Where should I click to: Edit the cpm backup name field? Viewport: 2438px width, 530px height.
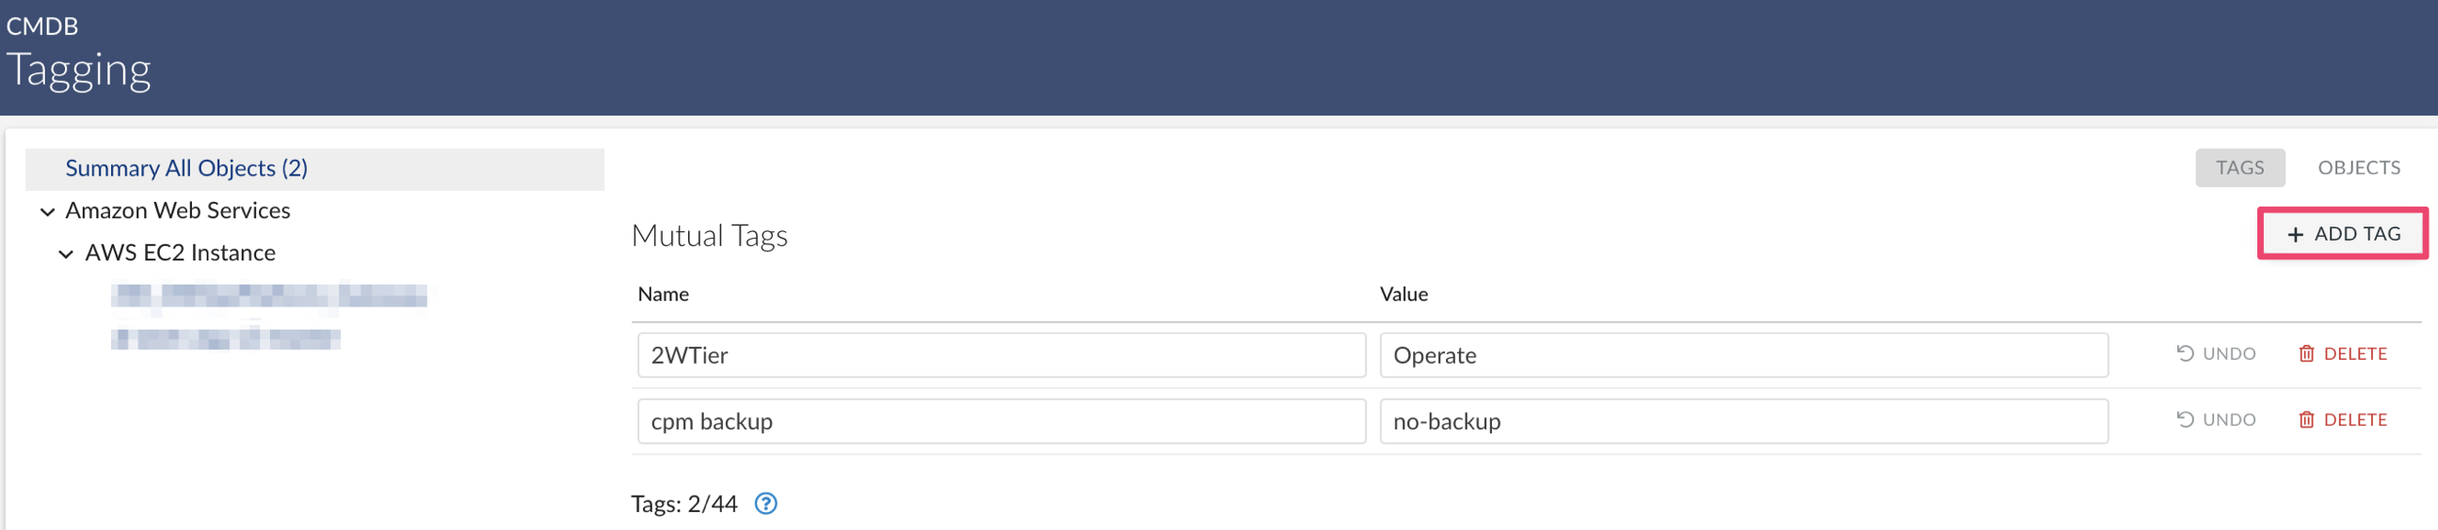pyautogui.click(x=1002, y=421)
